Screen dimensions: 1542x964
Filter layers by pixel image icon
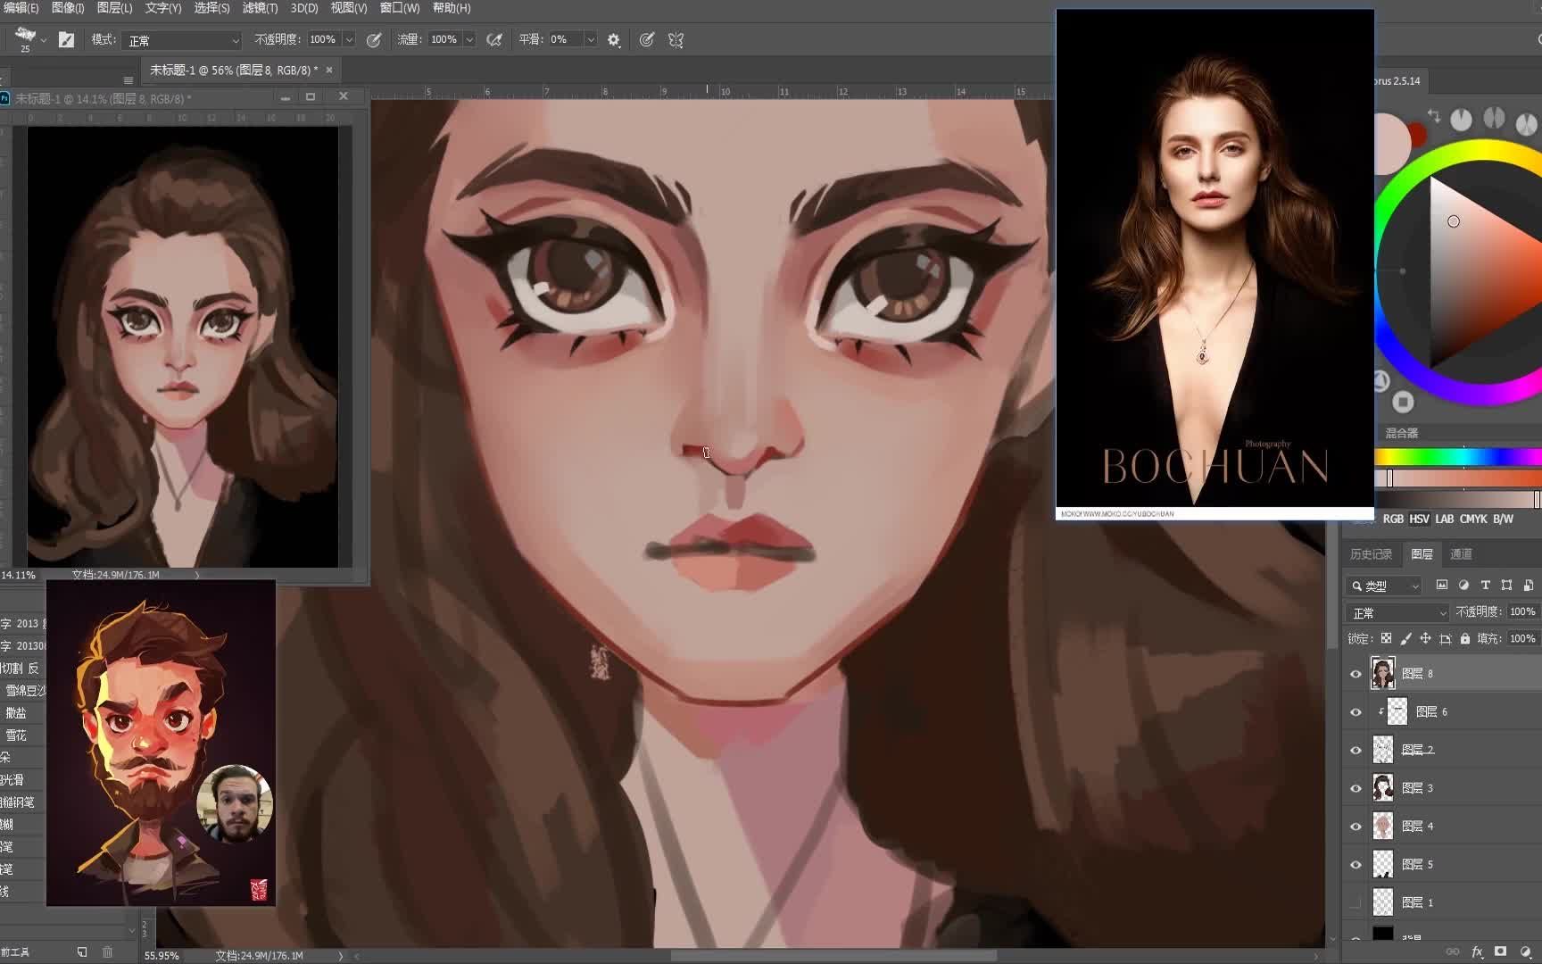1442,586
